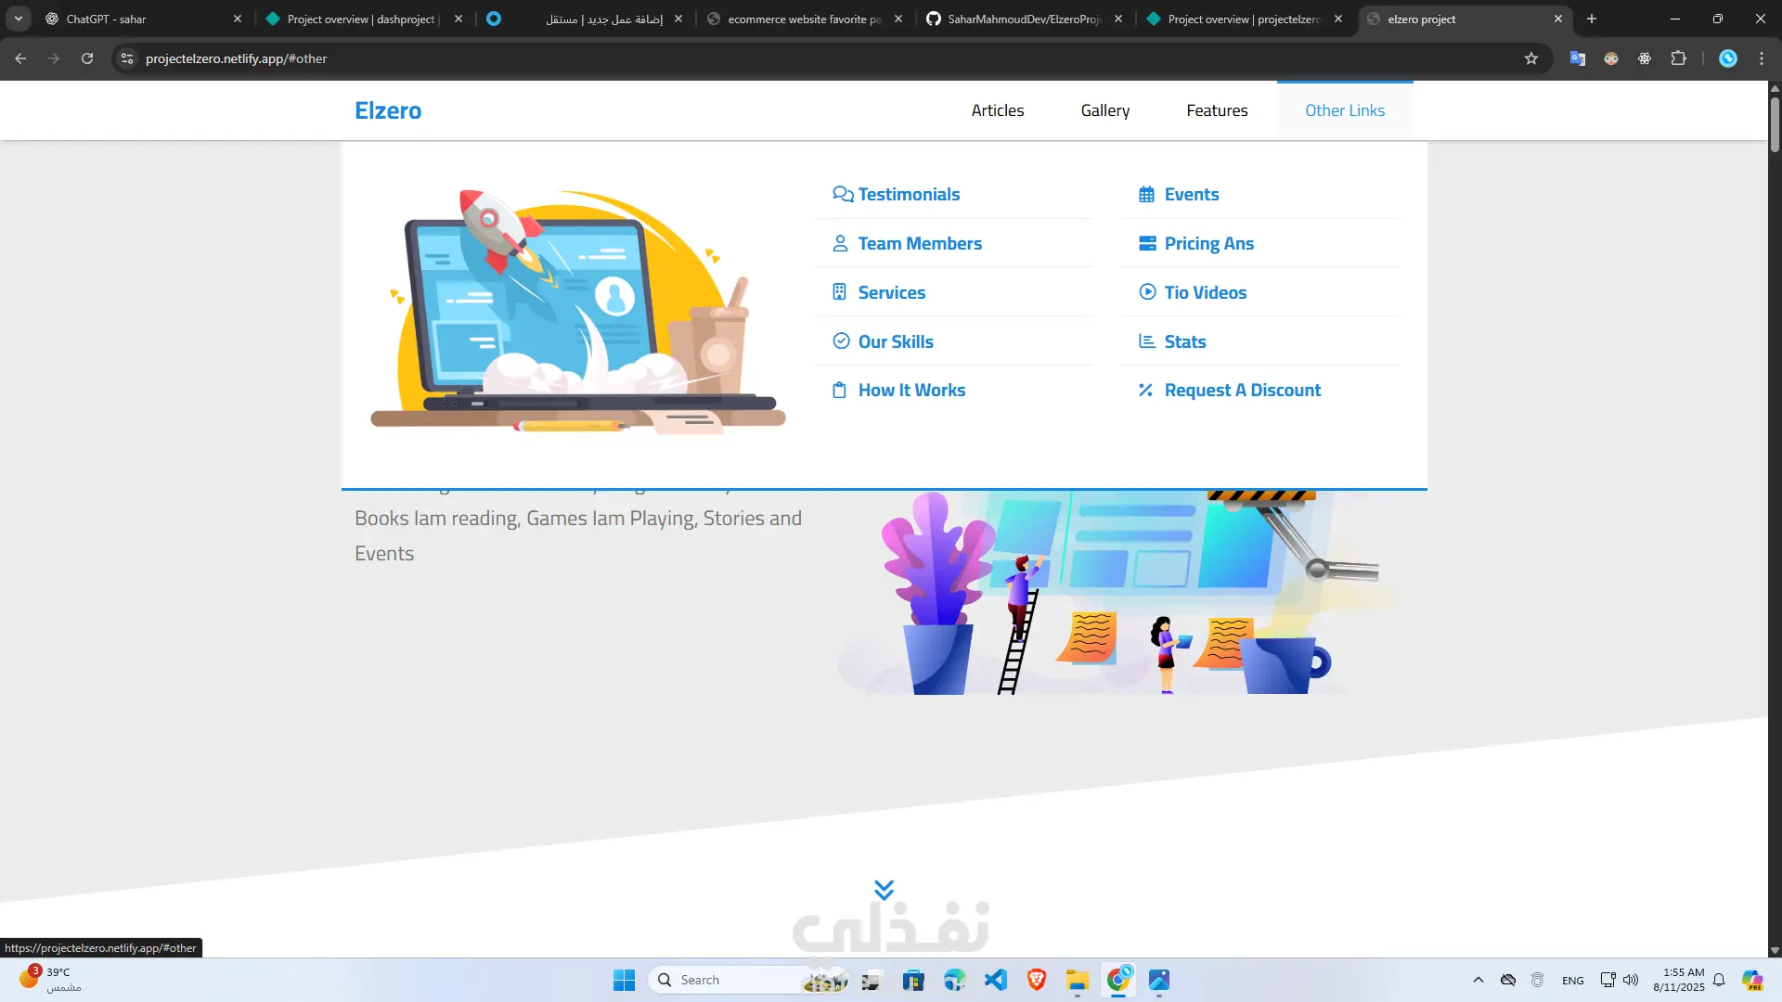
Task: Click the Team Members person icon
Action: tap(840, 243)
